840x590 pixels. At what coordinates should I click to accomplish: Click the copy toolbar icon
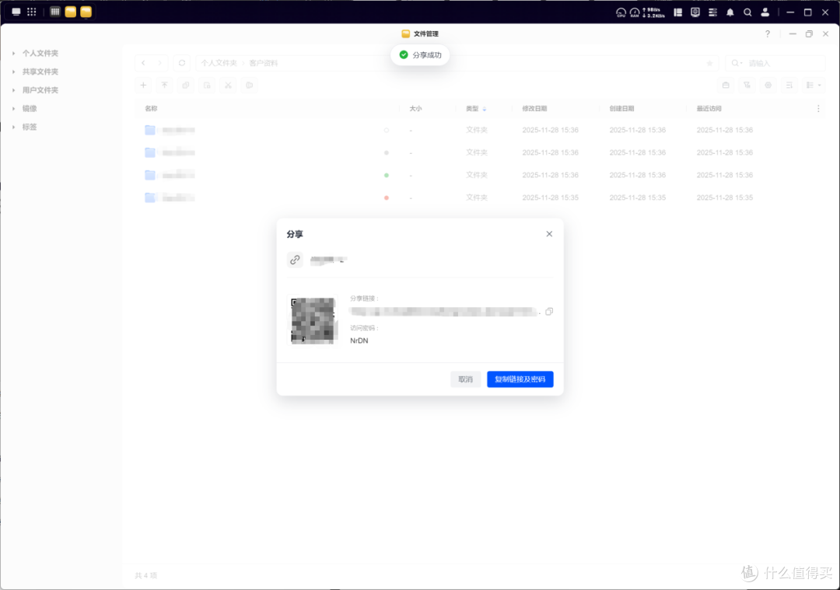(x=186, y=86)
